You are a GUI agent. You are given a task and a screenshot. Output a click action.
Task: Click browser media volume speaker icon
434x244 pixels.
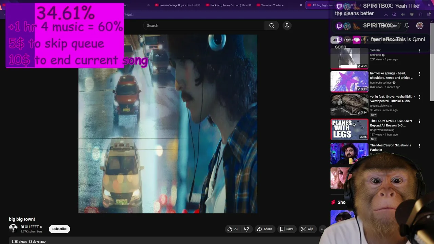(403, 15)
